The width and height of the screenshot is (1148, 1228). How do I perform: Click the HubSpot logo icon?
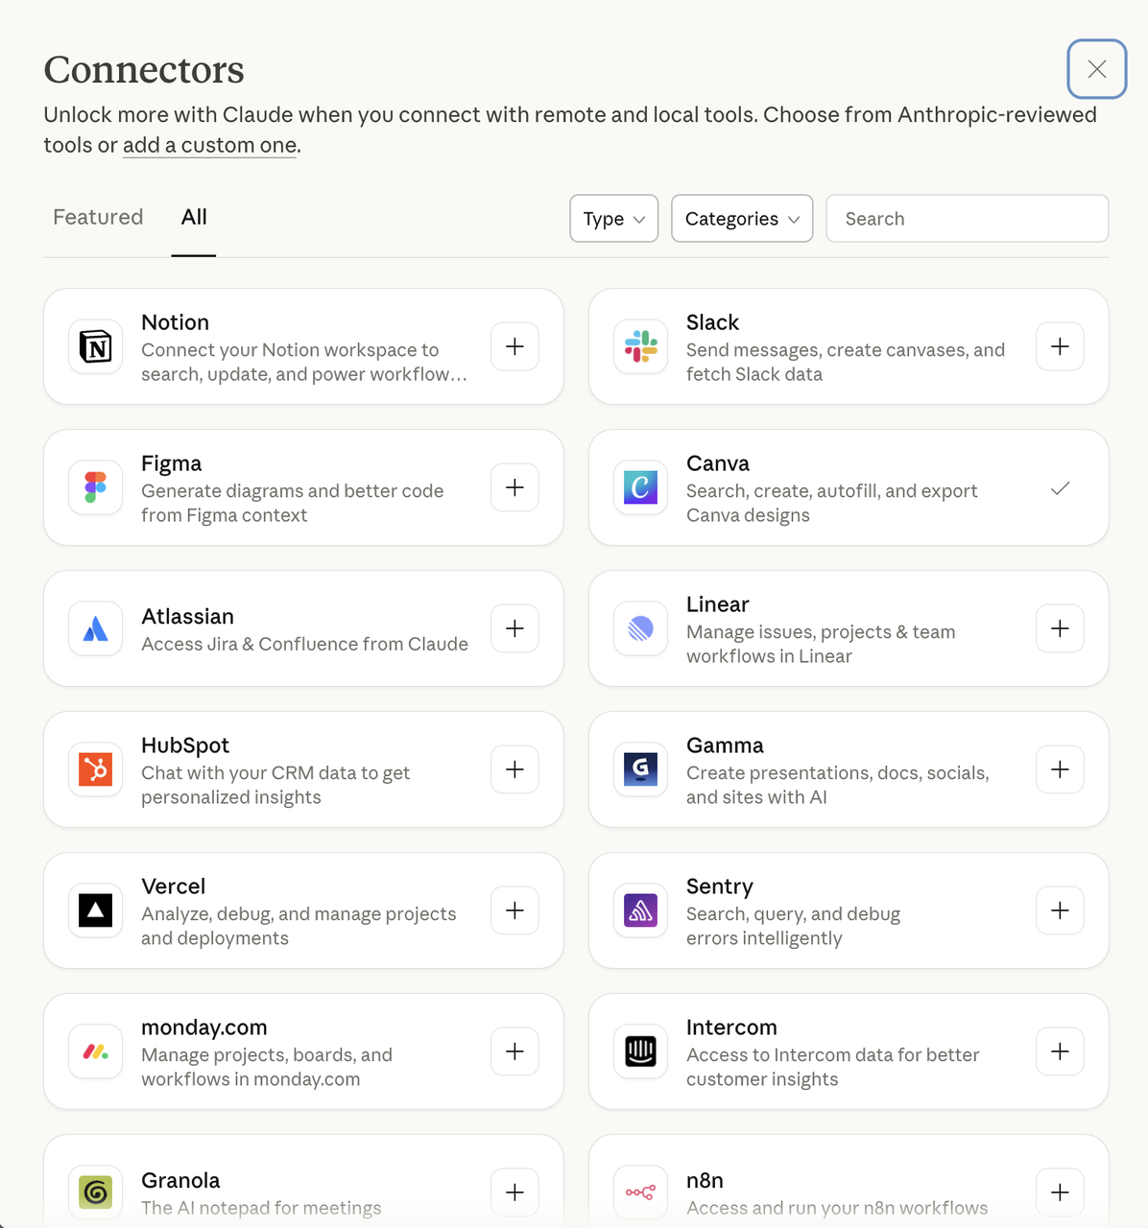(x=96, y=769)
